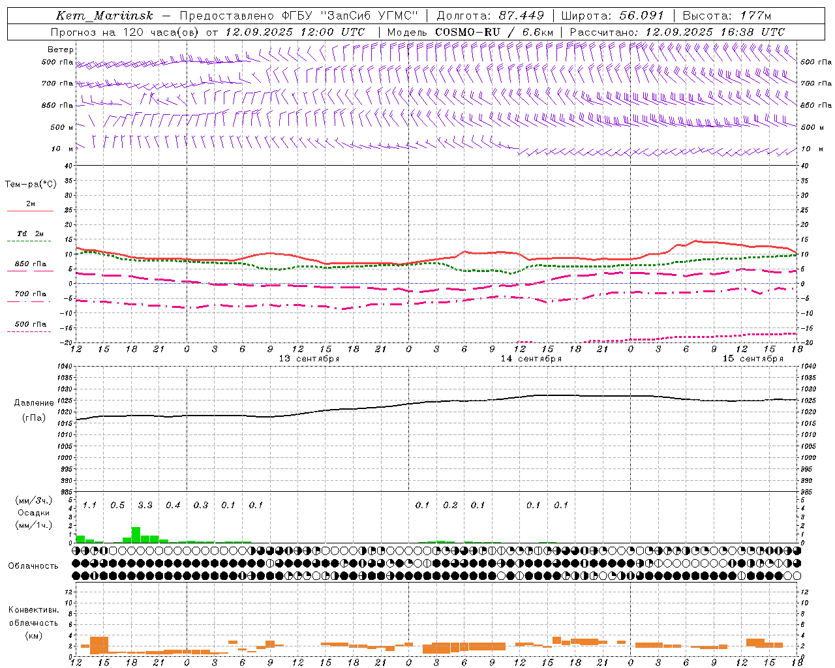Click the (гПа) unit under Давление

coord(34,418)
